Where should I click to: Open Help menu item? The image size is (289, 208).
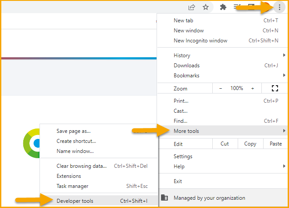tap(222, 166)
